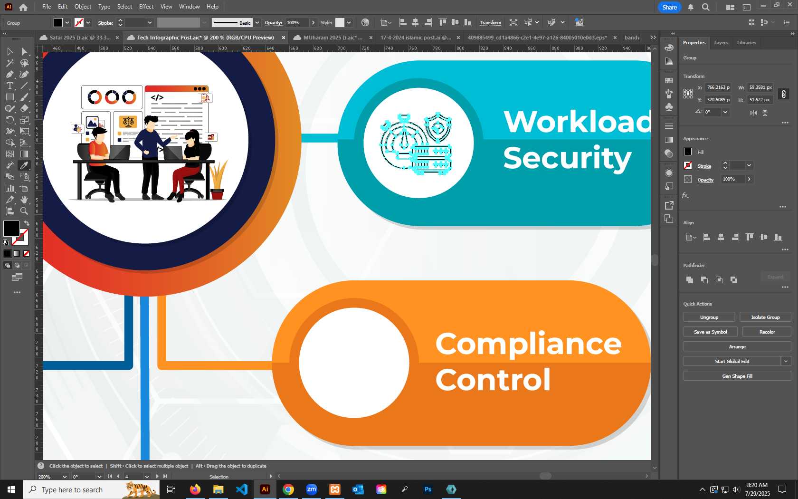Select the Magic Wand tool
The height and width of the screenshot is (499, 798).
[x=9, y=63]
